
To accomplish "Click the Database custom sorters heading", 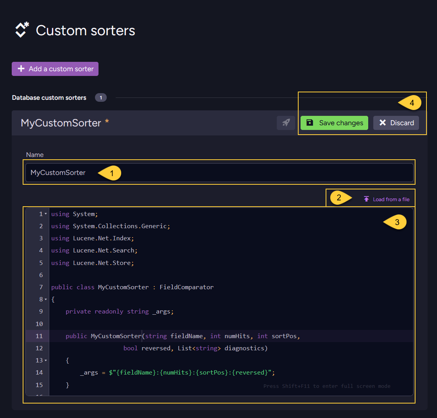I will click(x=49, y=98).
